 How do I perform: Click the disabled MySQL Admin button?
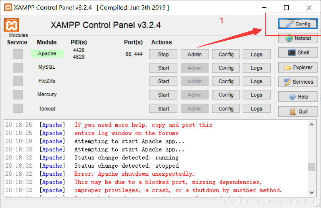click(x=195, y=68)
